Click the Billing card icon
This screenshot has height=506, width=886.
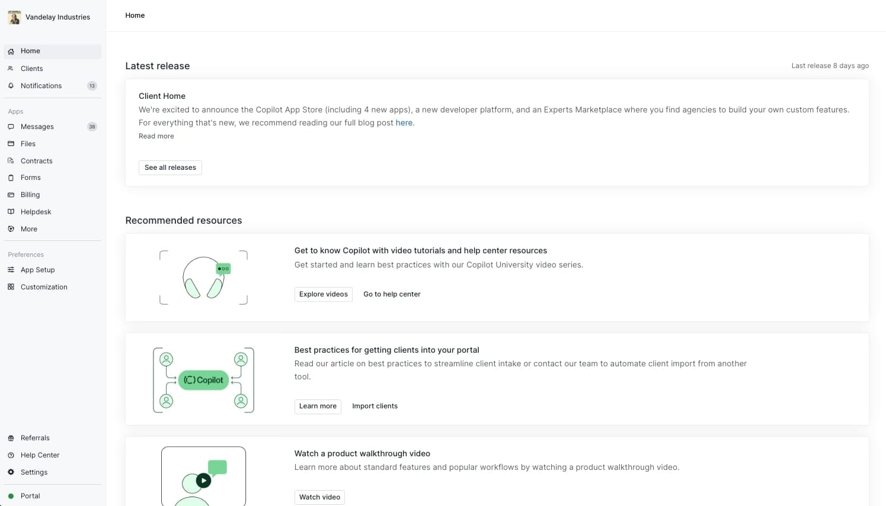pyautogui.click(x=11, y=195)
